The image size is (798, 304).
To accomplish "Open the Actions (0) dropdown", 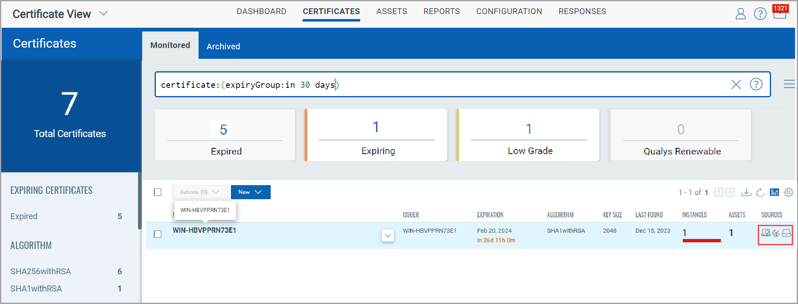I will click(200, 192).
